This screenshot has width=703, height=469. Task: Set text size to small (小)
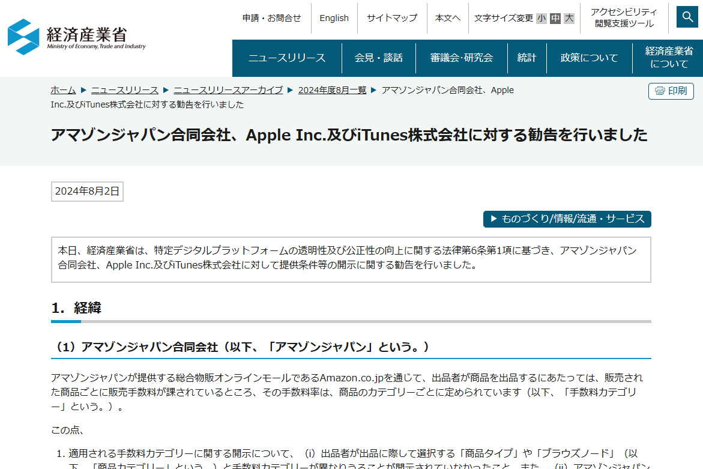[542, 18]
